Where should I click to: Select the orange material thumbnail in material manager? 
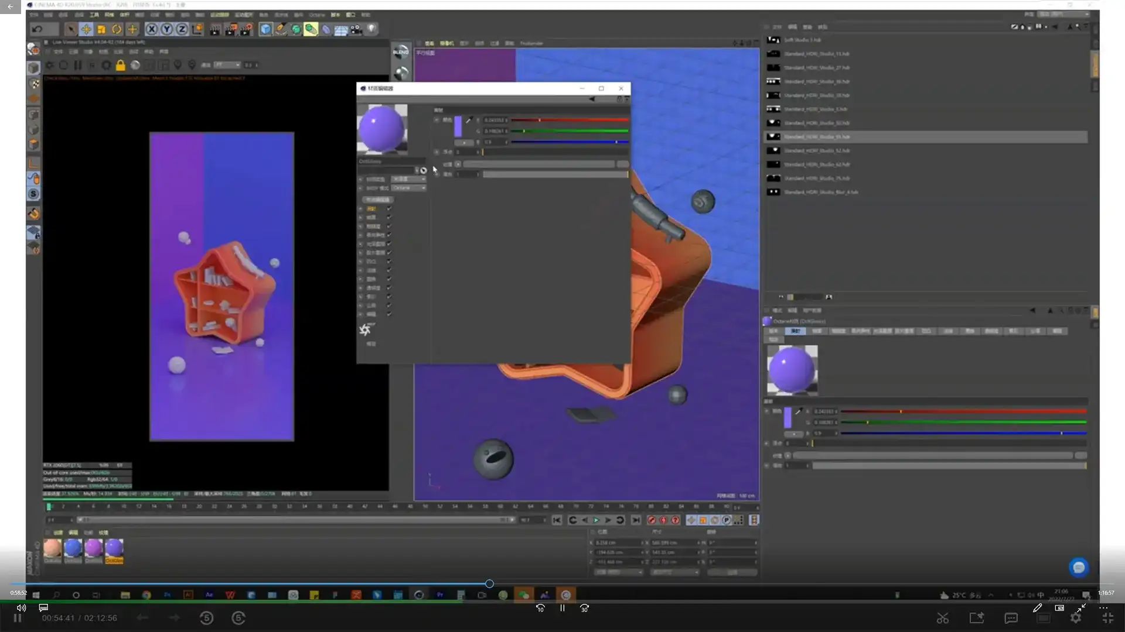pos(53,548)
